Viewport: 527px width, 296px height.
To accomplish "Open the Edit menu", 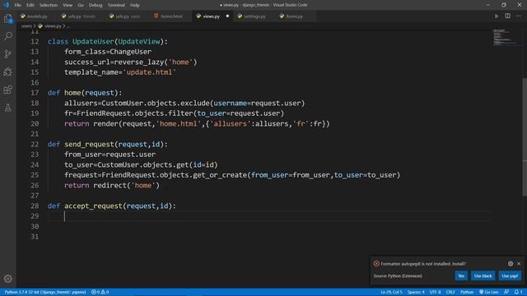I will (x=30, y=5).
